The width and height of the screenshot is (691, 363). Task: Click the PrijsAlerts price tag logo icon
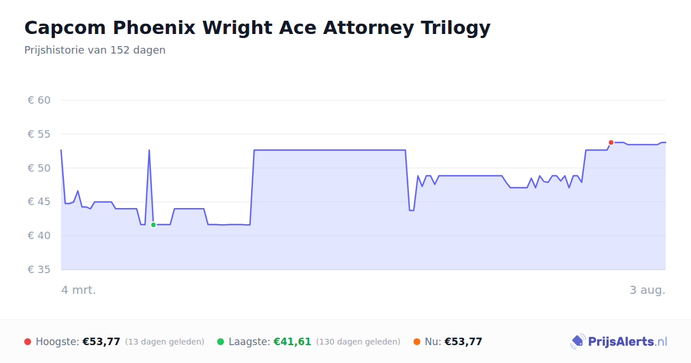coord(578,342)
